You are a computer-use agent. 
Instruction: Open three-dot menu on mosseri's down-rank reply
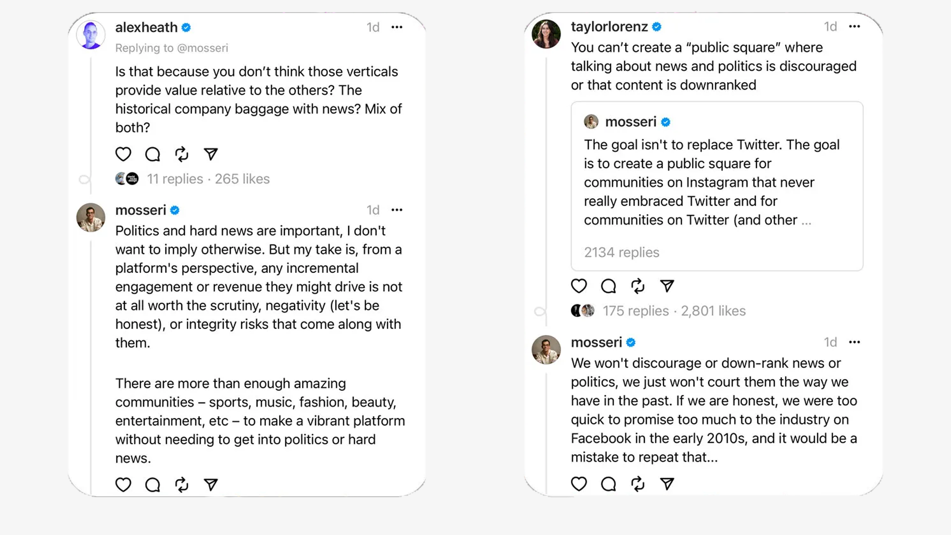(x=854, y=342)
